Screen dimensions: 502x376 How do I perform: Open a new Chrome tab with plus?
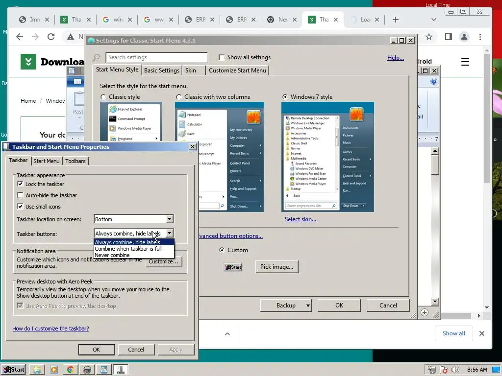coord(396,20)
